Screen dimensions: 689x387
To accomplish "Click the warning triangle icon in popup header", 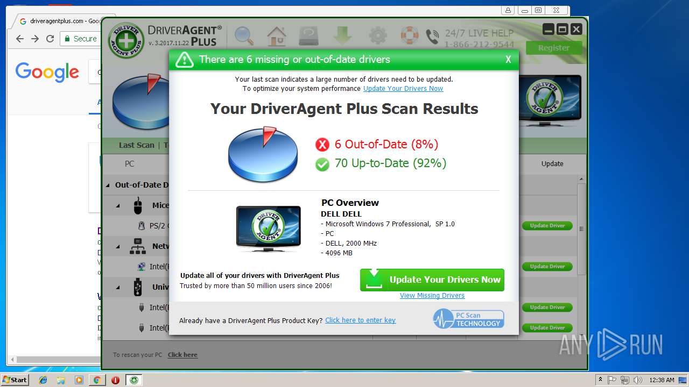I will tap(184, 60).
